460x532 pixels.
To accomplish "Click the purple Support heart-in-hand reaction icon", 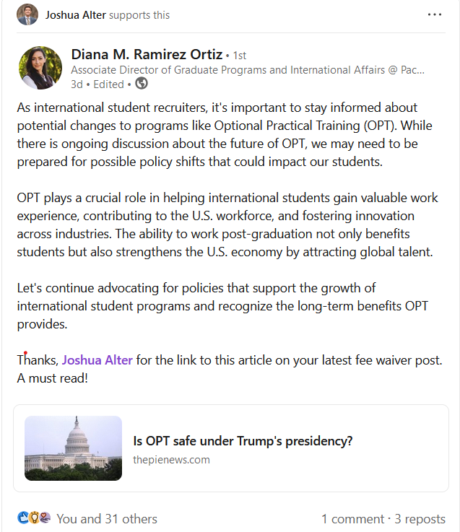I will pyautogui.click(x=45, y=518).
